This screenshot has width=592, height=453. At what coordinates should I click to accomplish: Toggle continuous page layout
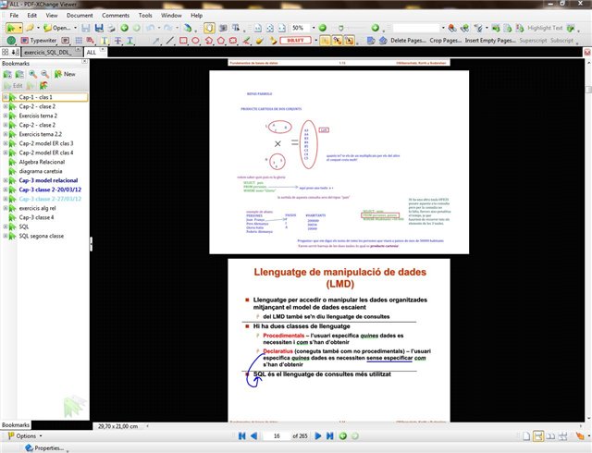tap(538, 436)
